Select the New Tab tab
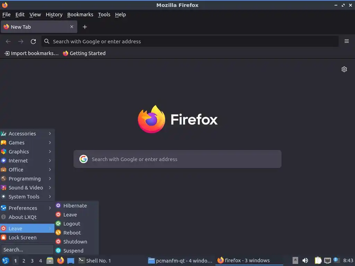Viewport: 355px width, 266px height. (x=39, y=27)
